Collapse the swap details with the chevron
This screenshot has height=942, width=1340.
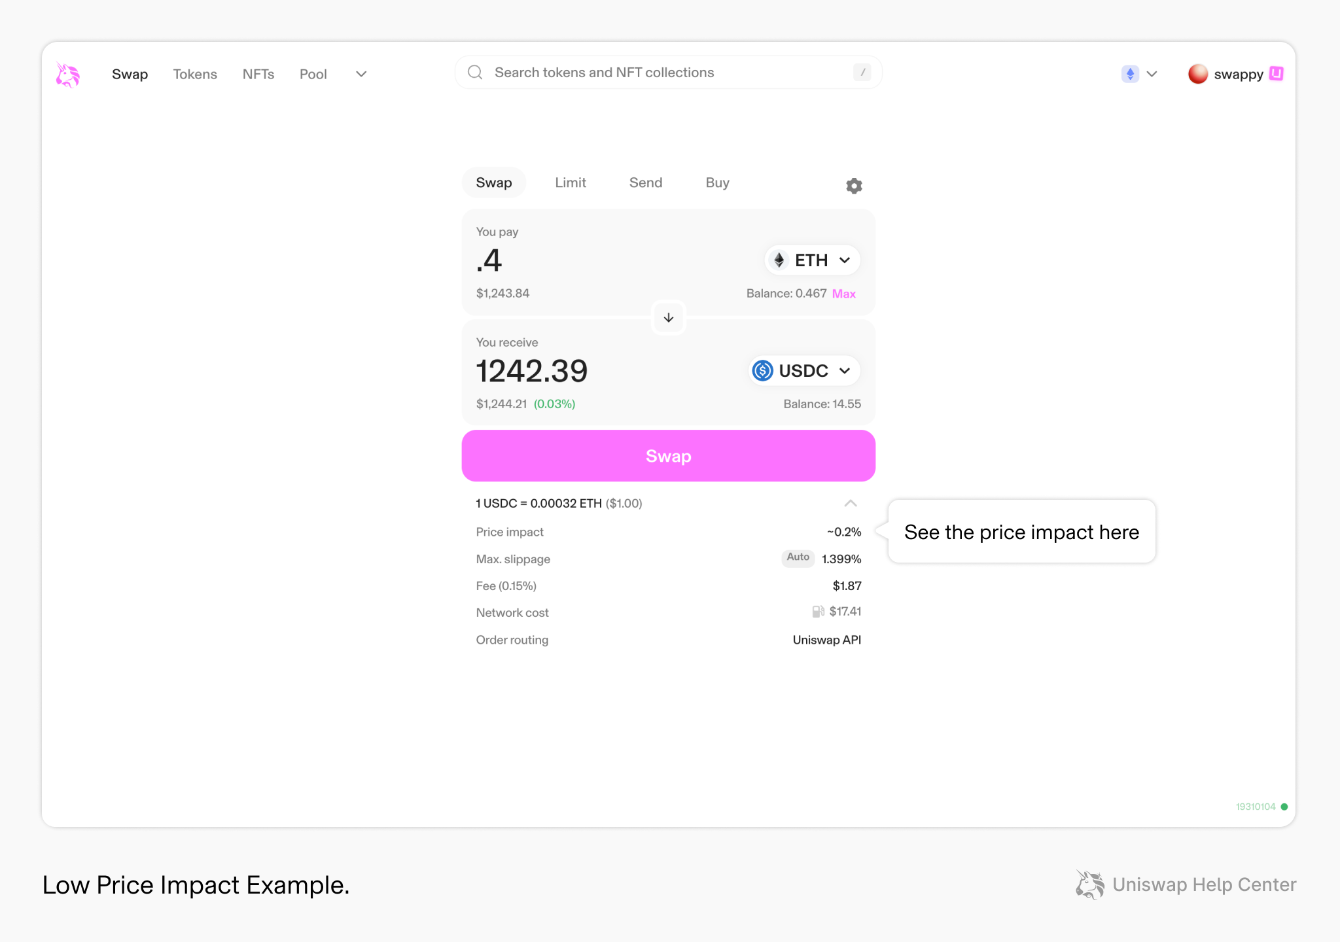[850, 503]
